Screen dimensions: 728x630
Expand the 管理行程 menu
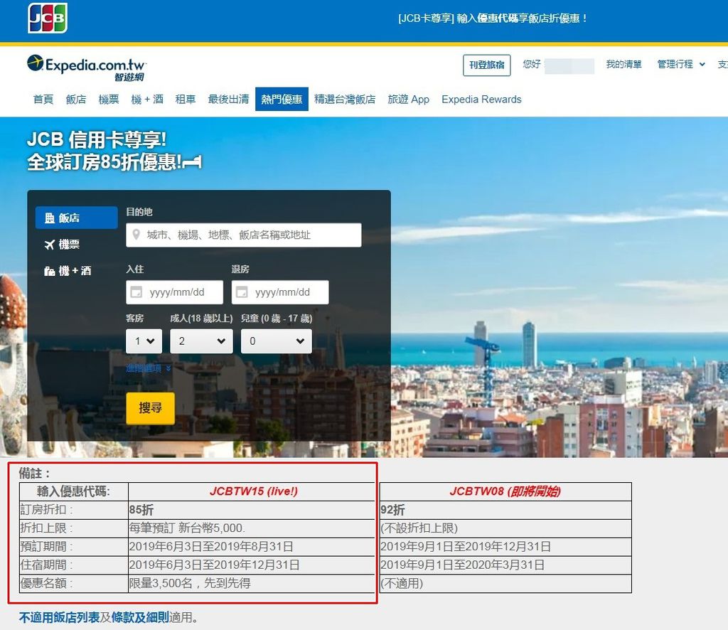point(680,65)
